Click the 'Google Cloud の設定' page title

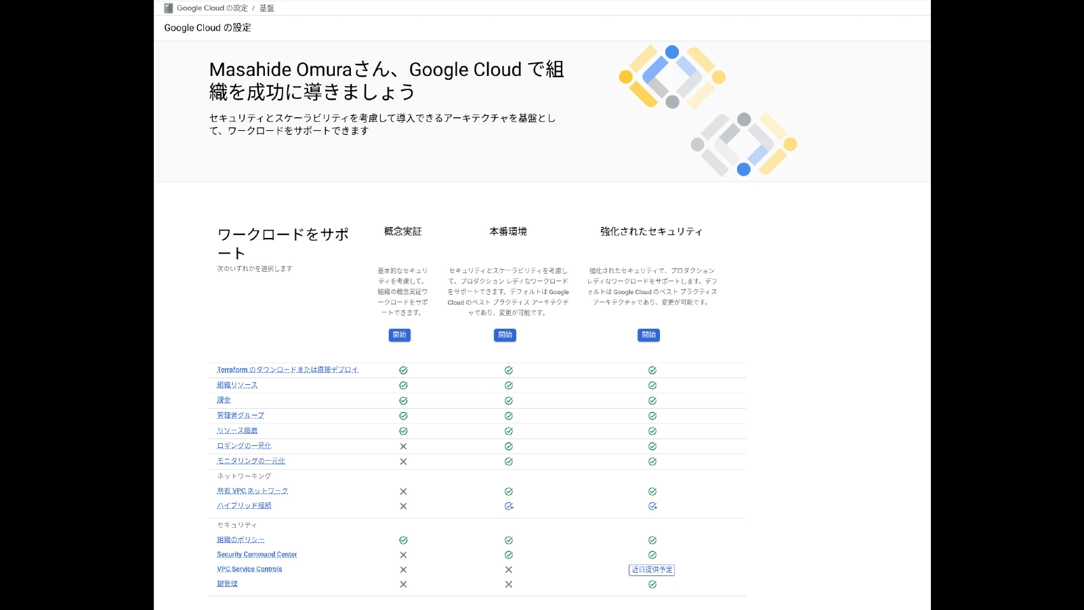(207, 28)
